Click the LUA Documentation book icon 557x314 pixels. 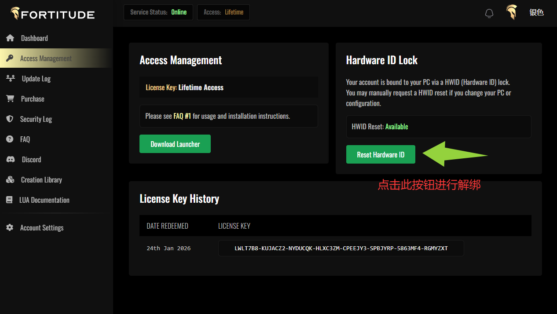tap(9, 200)
